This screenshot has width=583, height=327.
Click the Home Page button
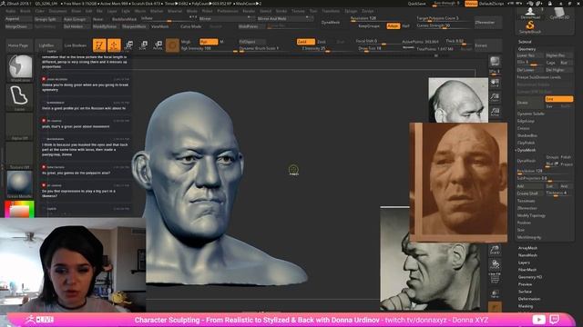tap(18, 45)
